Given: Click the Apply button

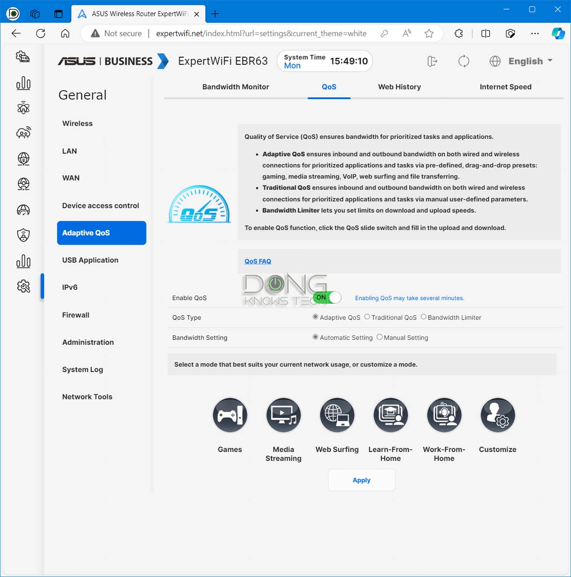Looking at the screenshot, I should point(362,480).
